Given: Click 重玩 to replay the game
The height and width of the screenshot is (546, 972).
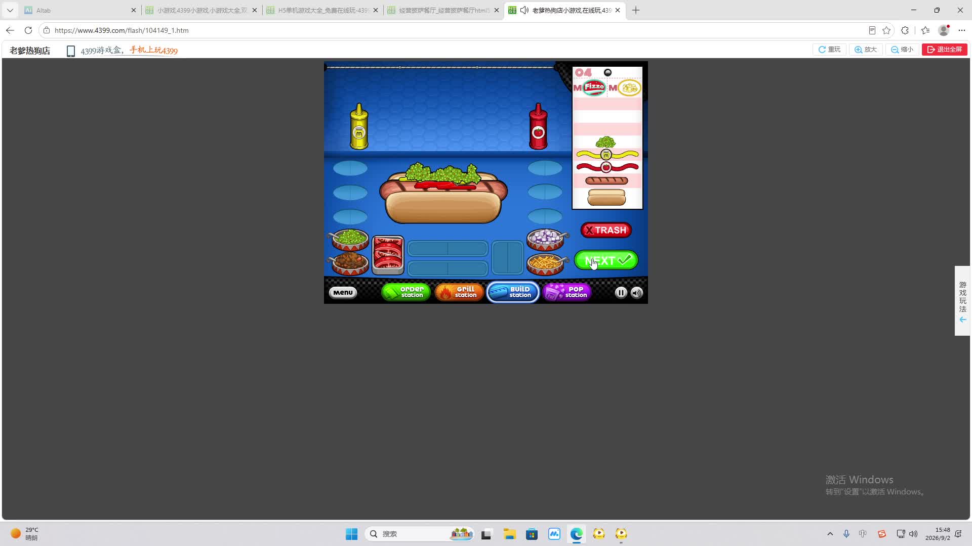Looking at the screenshot, I should coord(829,50).
